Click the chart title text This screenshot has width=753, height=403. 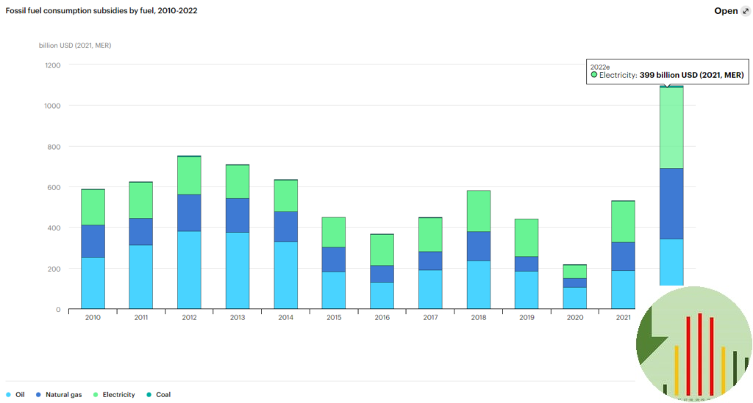101,11
